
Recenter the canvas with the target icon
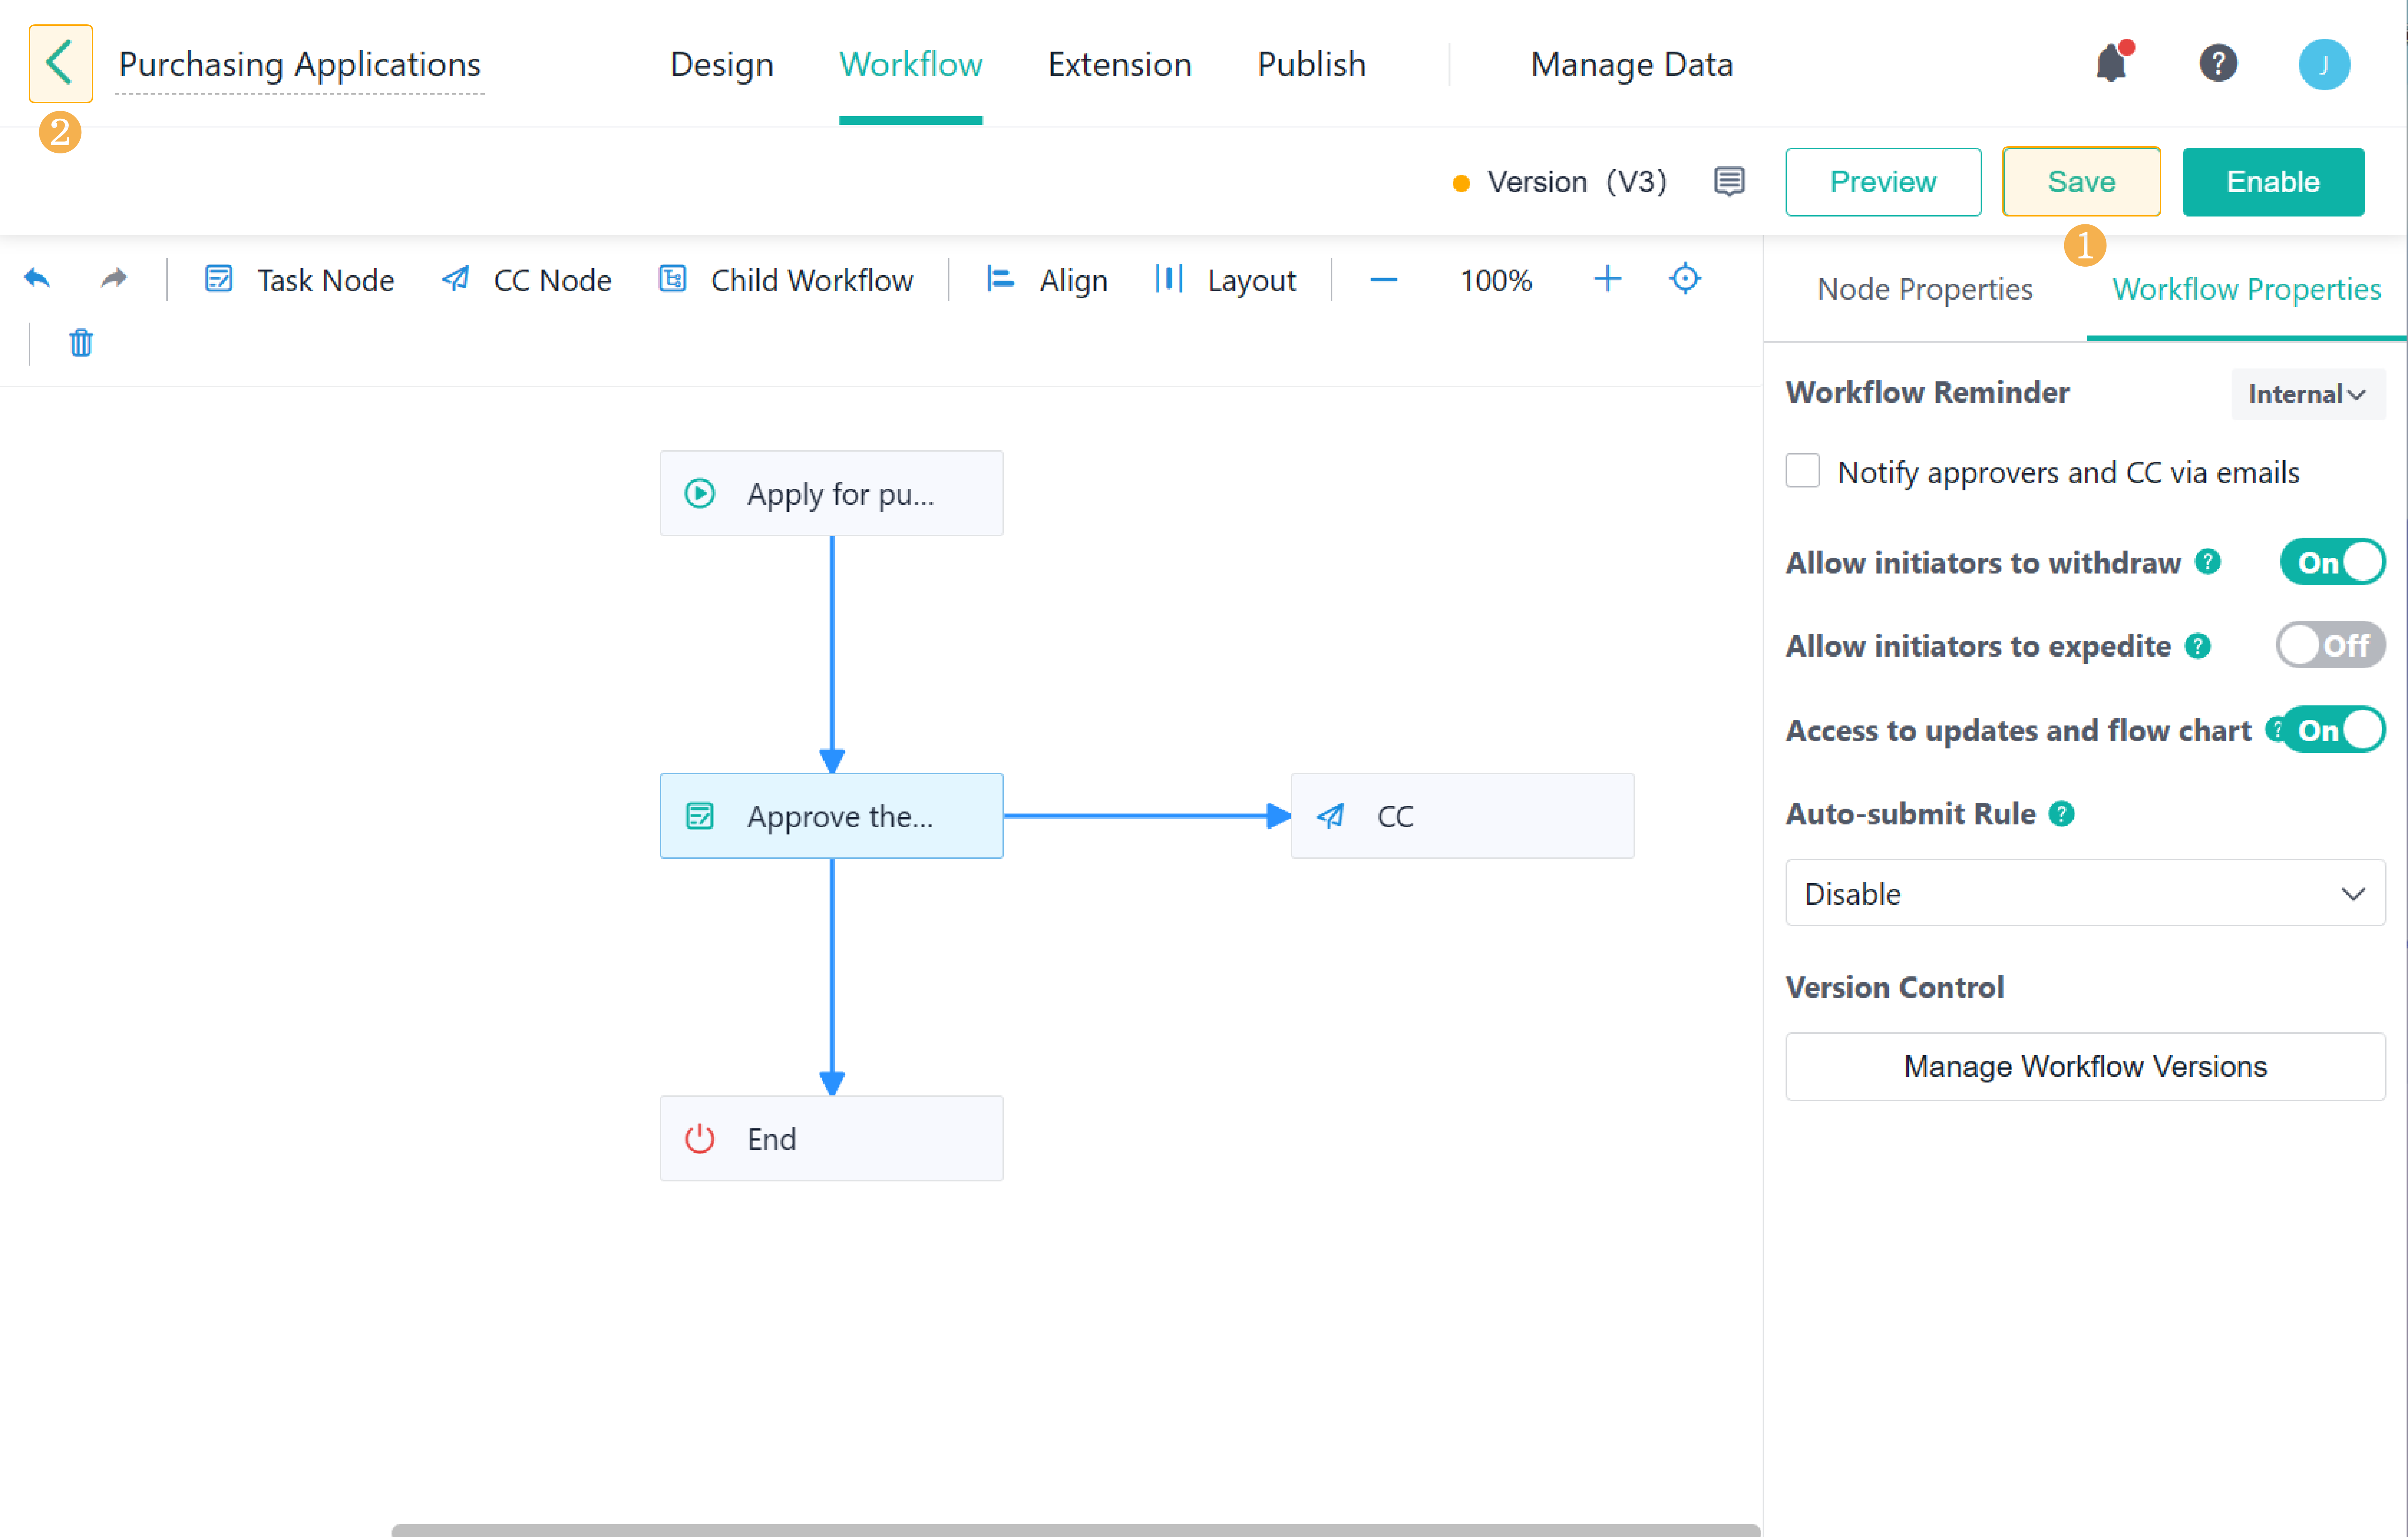(1685, 279)
